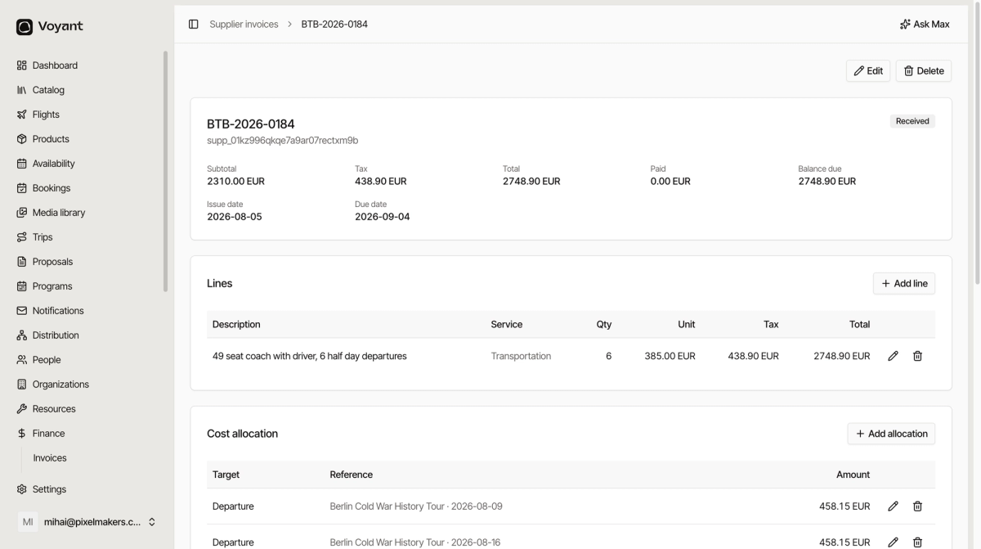Screen dimensions: 981x549
Task: Click the issue date 2026-08-05
Action: click(x=235, y=217)
